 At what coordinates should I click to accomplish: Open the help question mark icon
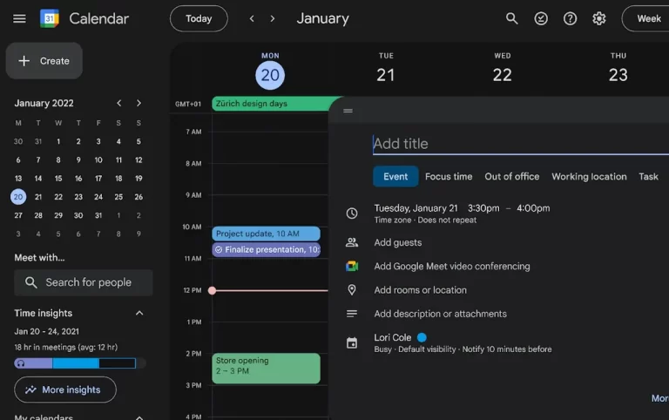pyautogui.click(x=570, y=18)
